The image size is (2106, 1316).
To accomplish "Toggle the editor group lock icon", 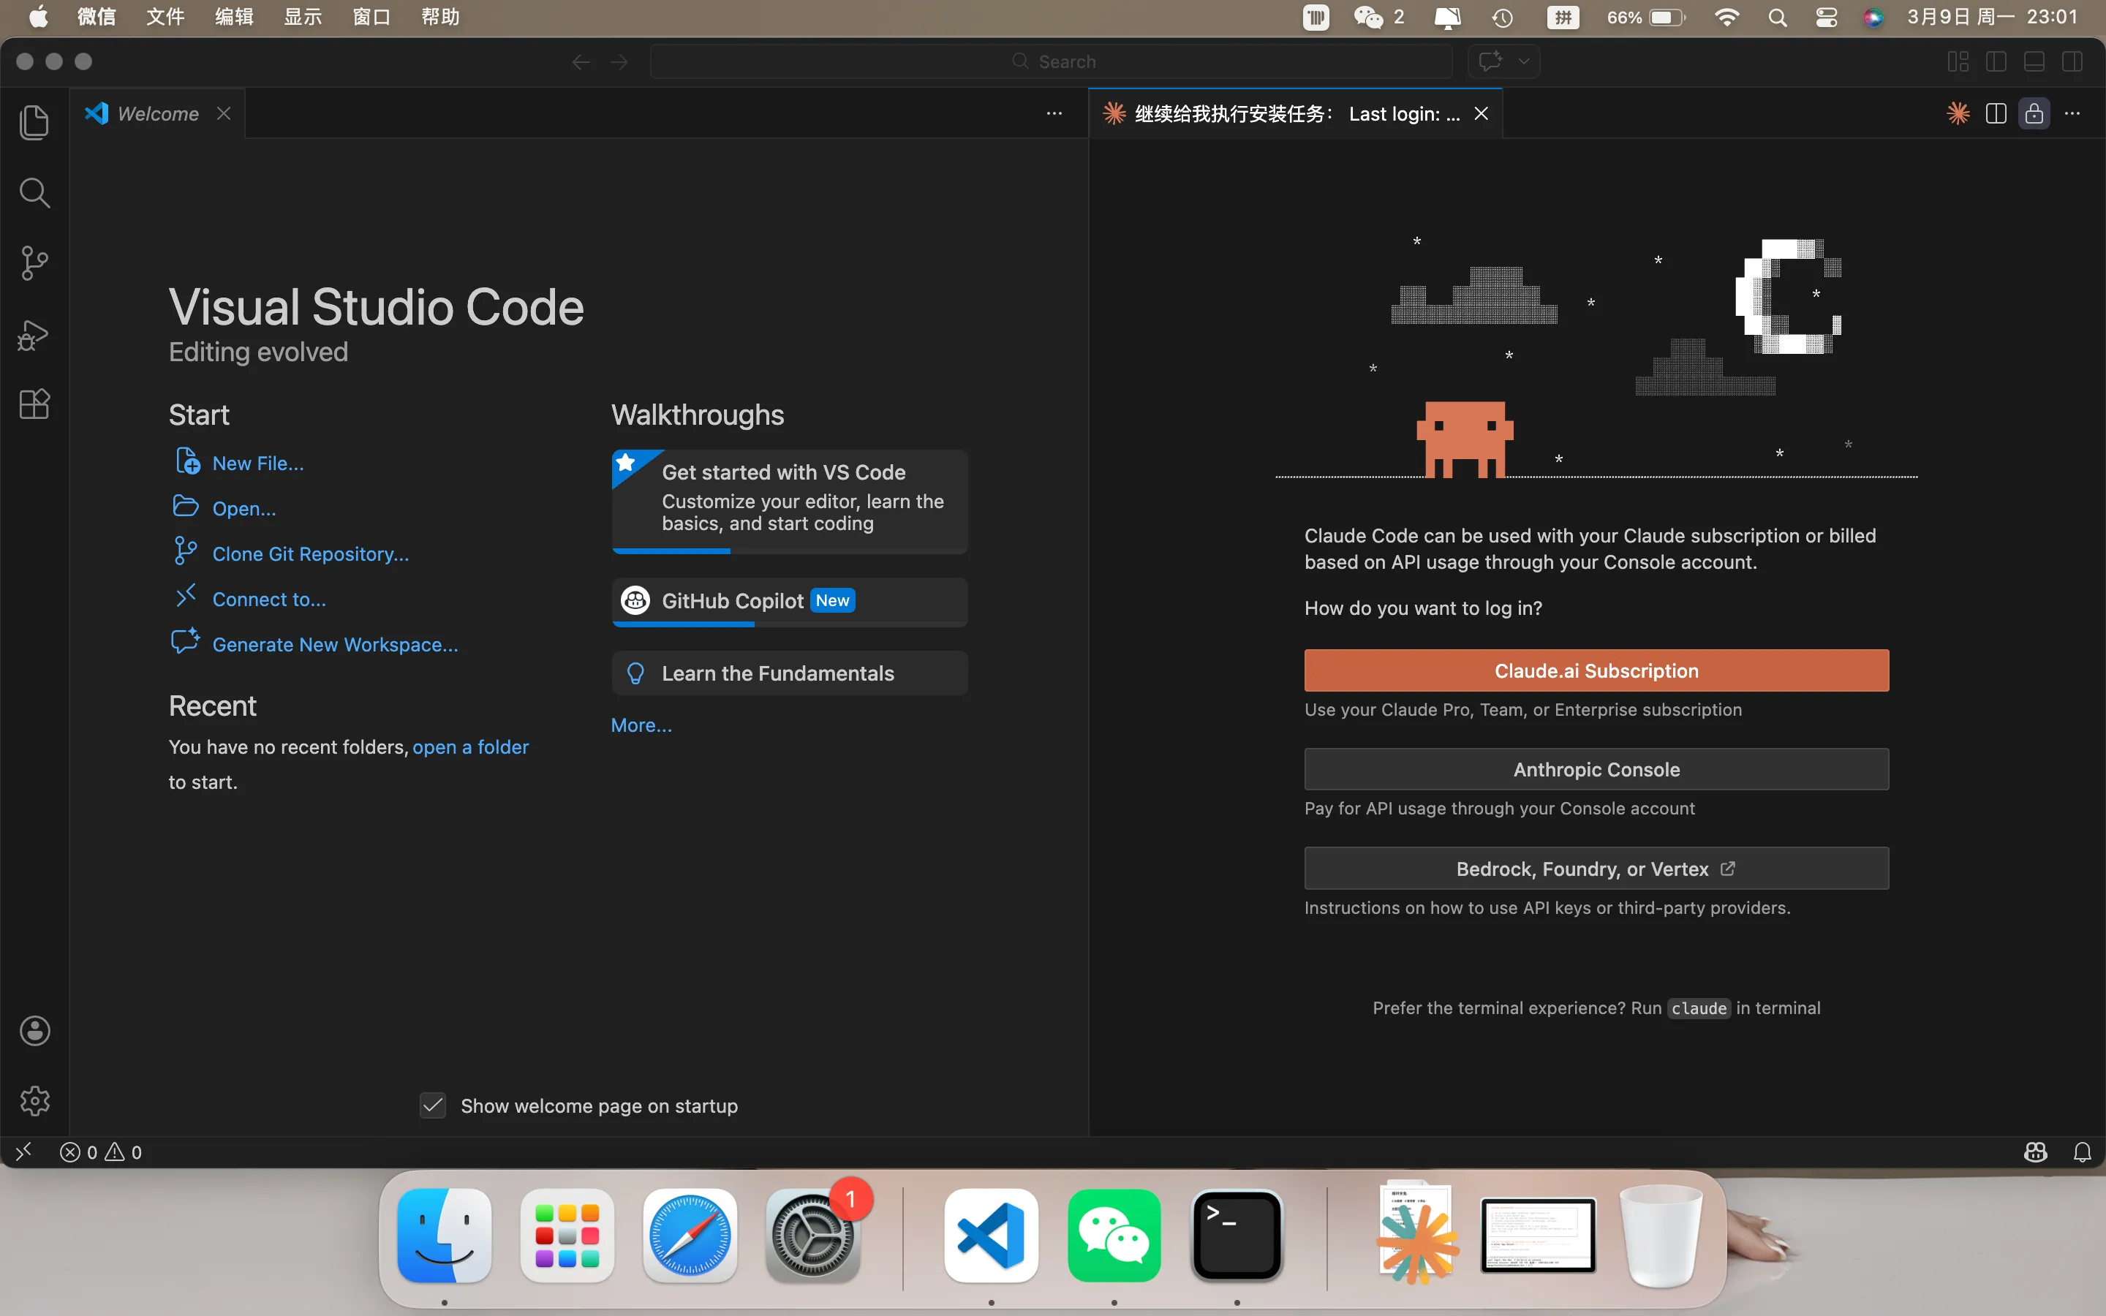I will tap(2034, 113).
